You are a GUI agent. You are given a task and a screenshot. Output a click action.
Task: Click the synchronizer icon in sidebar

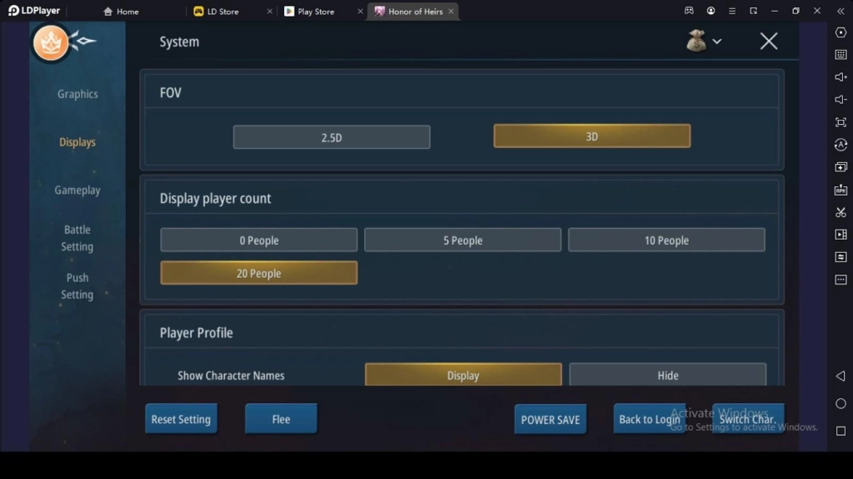841,257
